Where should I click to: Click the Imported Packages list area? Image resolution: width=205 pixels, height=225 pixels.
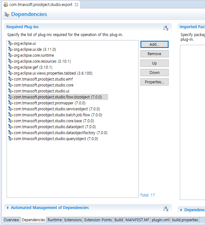coord(192,122)
